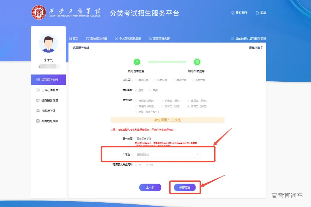311x207 pixels.
Task: Click the green step progress bar
Action: coord(167,62)
